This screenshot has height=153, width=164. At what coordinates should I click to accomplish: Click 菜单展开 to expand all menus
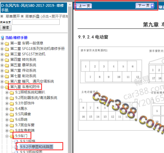coord(13,16)
